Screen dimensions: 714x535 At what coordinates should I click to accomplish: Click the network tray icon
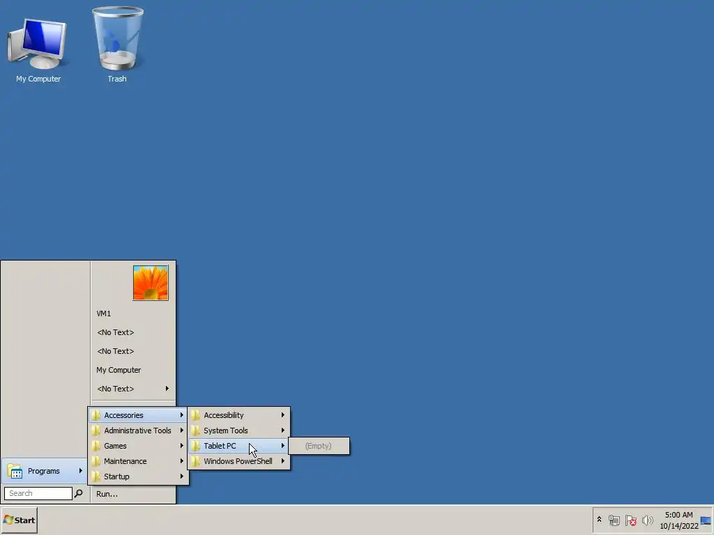pyautogui.click(x=614, y=520)
